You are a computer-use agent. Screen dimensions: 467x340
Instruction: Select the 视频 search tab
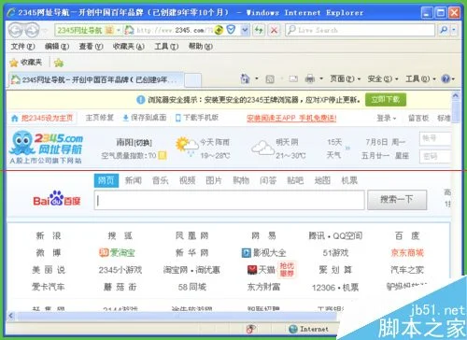point(187,180)
